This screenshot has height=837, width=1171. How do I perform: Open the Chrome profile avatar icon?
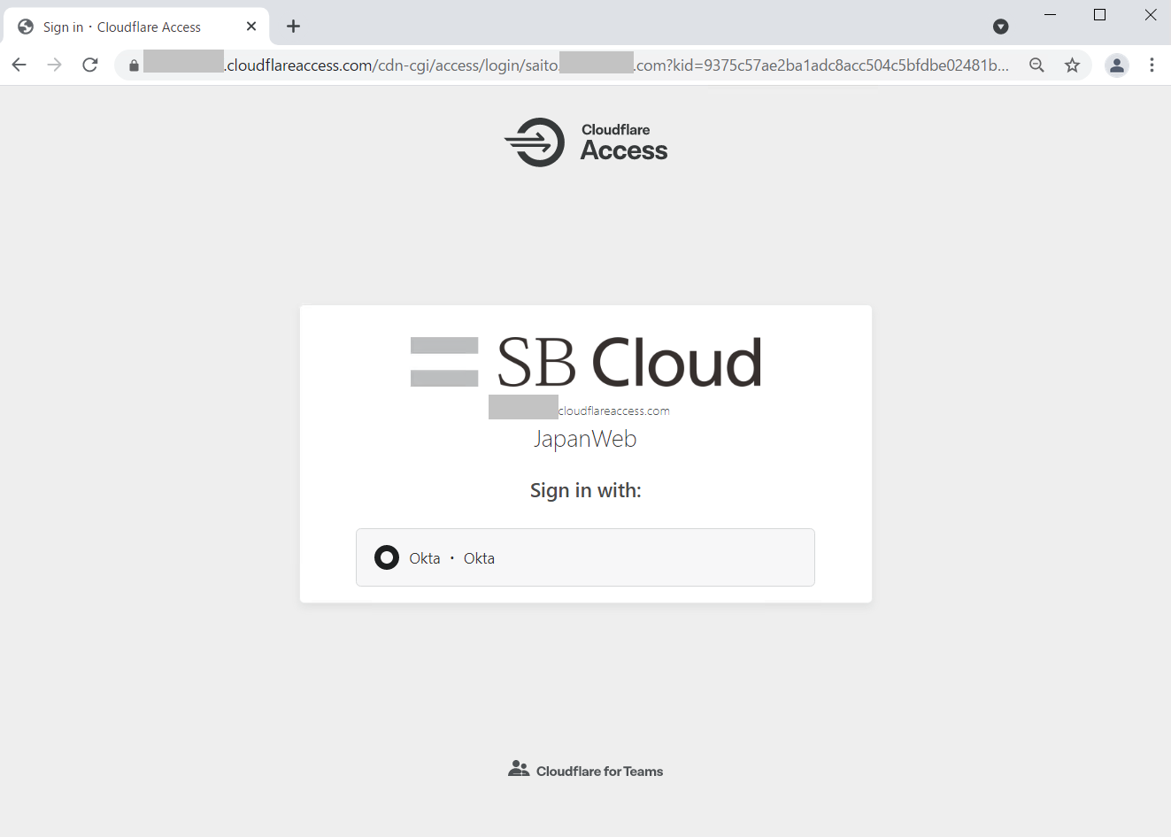(1117, 65)
